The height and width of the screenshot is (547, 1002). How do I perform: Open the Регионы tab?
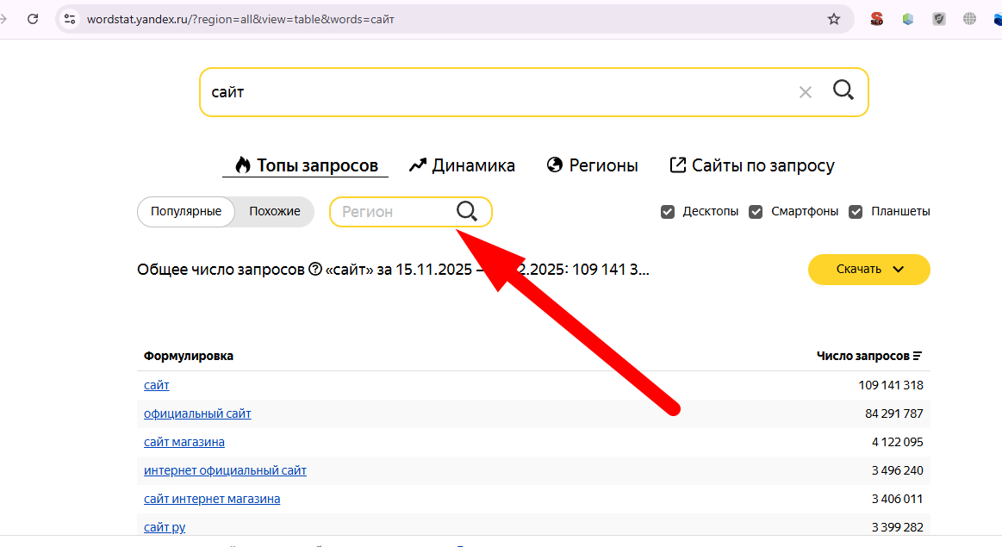[x=593, y=165]
